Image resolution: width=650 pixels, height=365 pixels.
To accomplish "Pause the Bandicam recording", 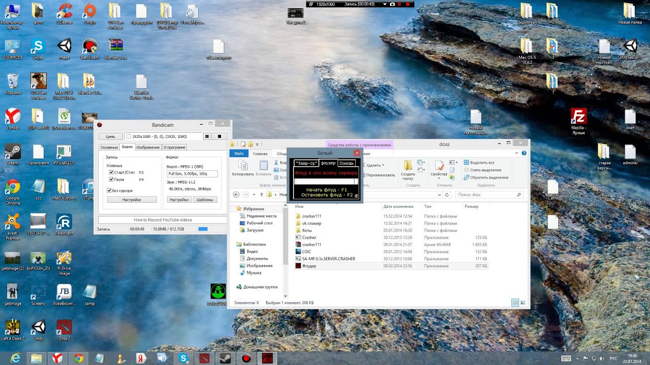I will 207,136.
